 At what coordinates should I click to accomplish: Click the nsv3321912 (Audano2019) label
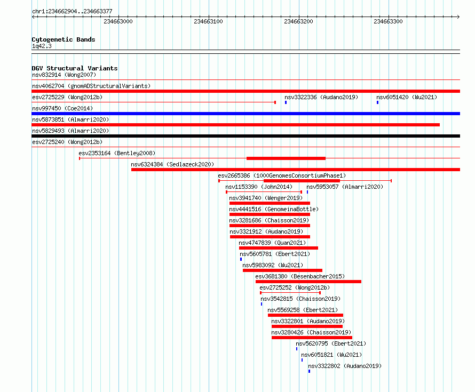pos(266,231)
